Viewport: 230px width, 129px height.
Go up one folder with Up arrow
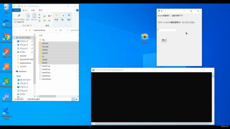(x=26, y=30)
